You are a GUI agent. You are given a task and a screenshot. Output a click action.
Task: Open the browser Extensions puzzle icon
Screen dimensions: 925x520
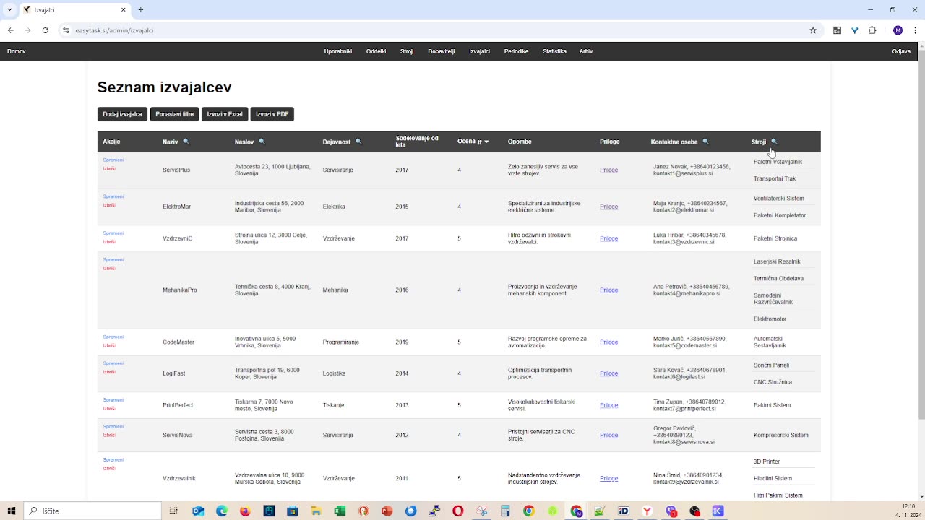click(872, 30)
